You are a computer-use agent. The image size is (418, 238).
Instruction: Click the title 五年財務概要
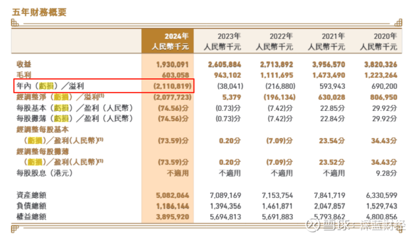[x=39, y=12]
